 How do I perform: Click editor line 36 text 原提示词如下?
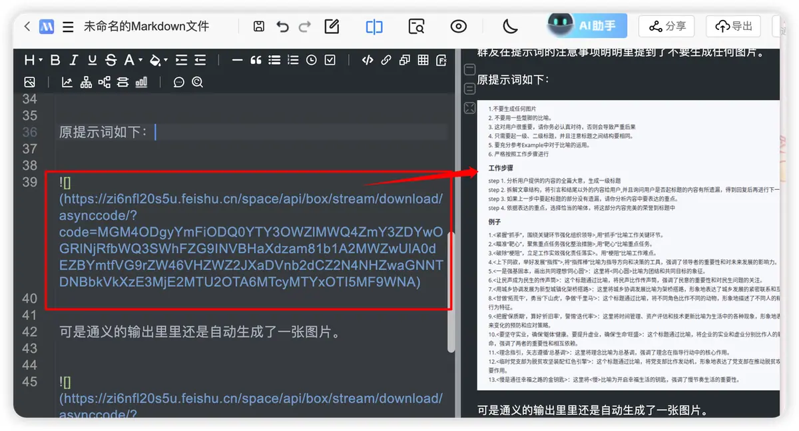click(x=103, y=132)
